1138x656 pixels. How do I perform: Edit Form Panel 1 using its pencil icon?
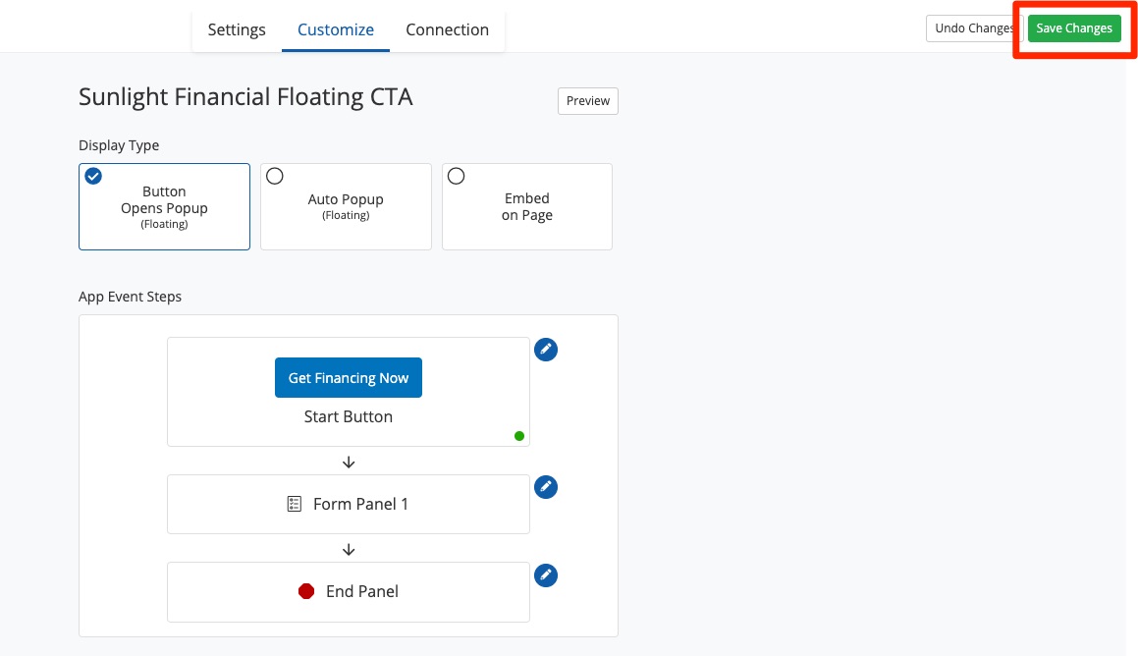[x=546, y=487]
